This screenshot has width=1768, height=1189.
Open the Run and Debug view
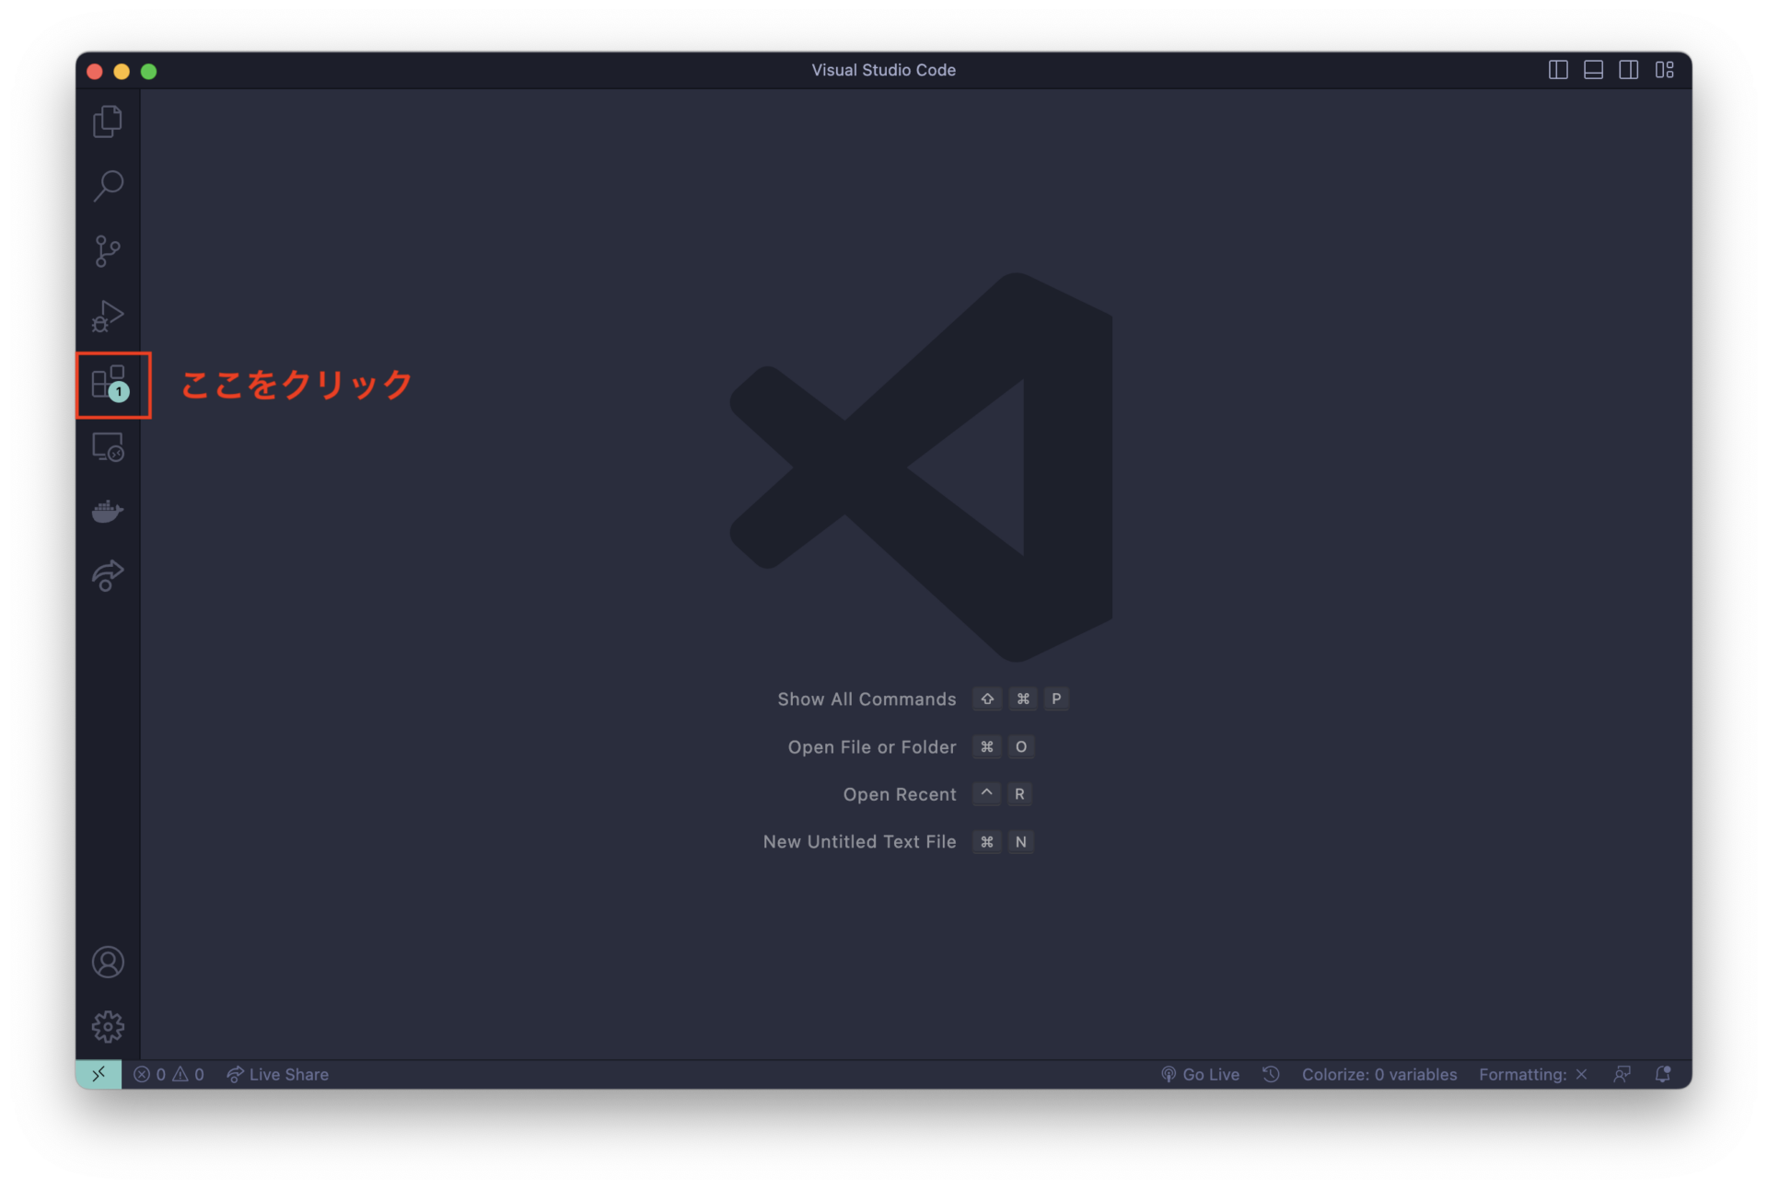point(108,317)
